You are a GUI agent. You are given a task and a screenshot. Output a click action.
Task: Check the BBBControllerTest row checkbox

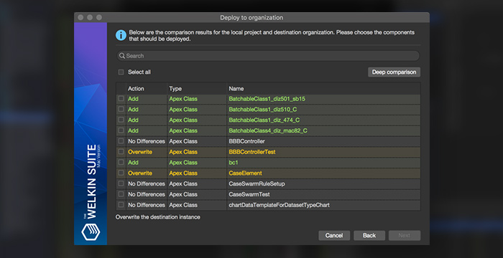[x=121, y=151]
